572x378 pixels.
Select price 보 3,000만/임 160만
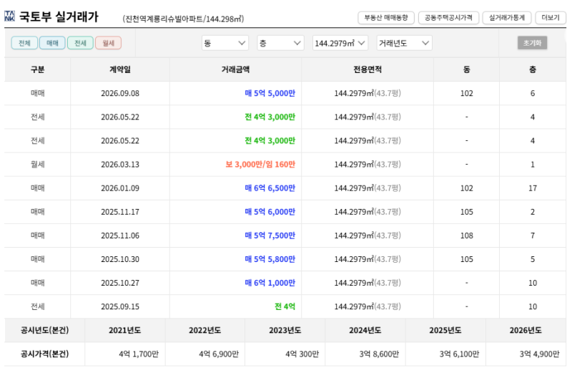[x=260, y=165]
